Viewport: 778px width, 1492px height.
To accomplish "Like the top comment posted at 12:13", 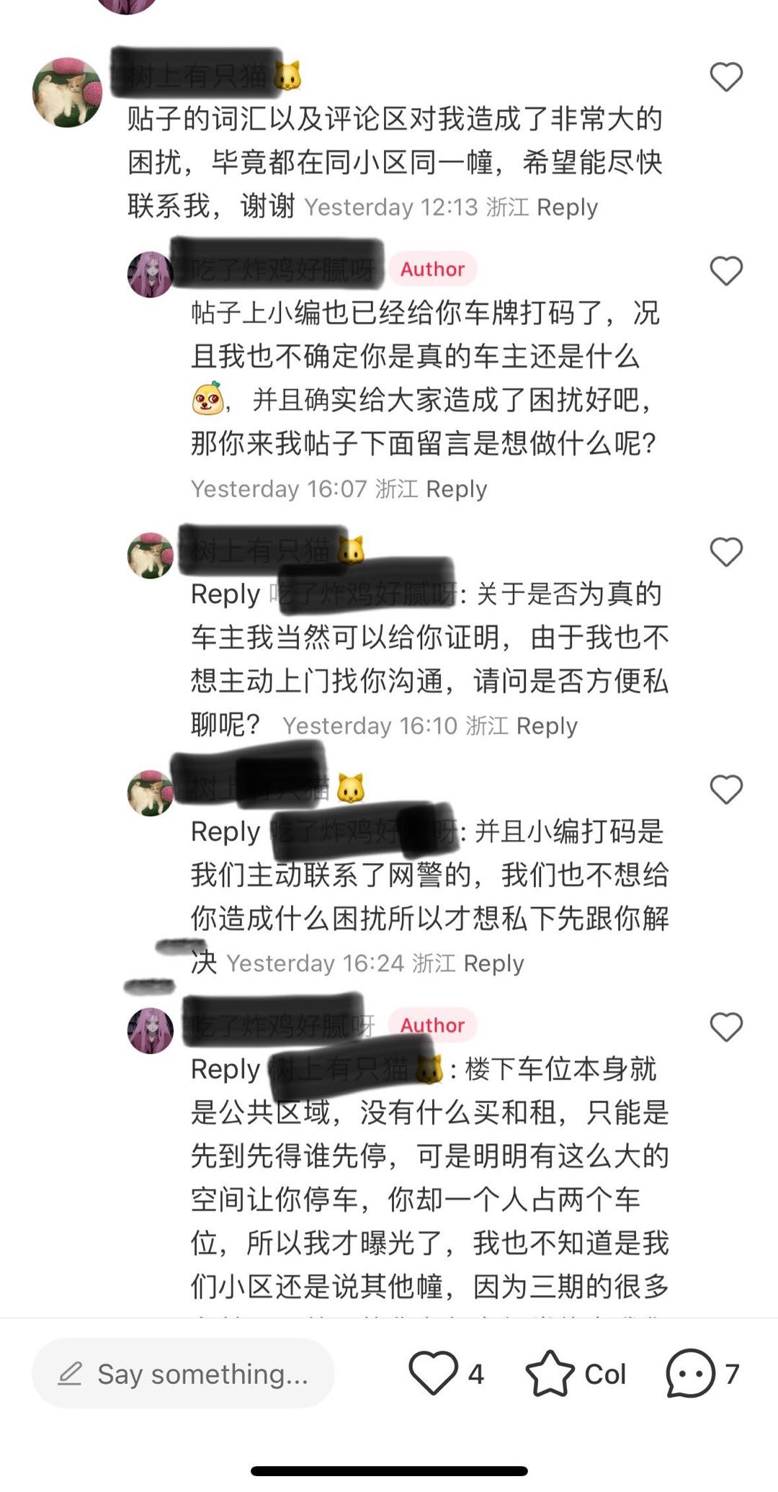I will tap(726, 77).
